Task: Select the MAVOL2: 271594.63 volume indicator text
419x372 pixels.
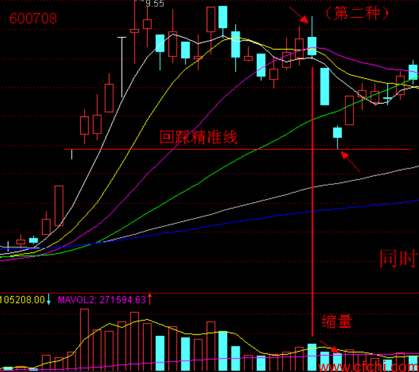Action: (x=102, y=300)
